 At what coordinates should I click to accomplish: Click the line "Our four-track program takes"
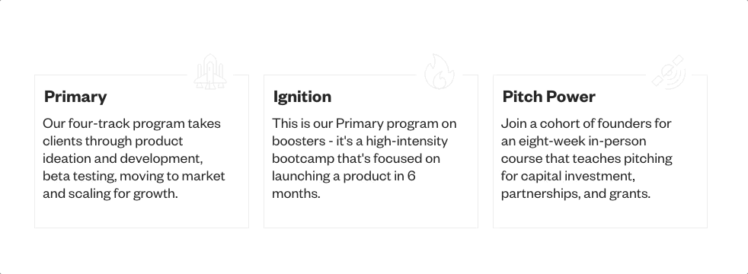[x=132, y=123]
